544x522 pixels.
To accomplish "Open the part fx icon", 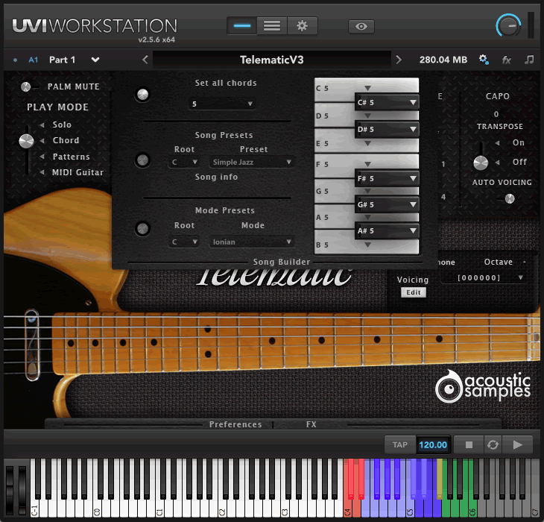I will pyautogui.click(x=507, y=60).
